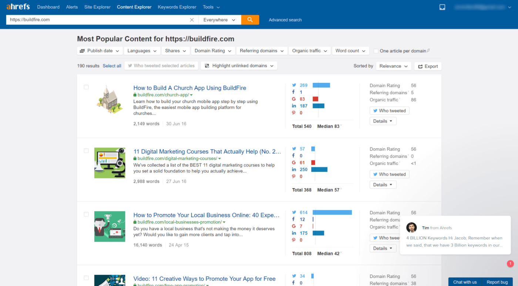Clear the search field with X icon
The width and height of the screenshot is (518, 286).
(192, 20)
